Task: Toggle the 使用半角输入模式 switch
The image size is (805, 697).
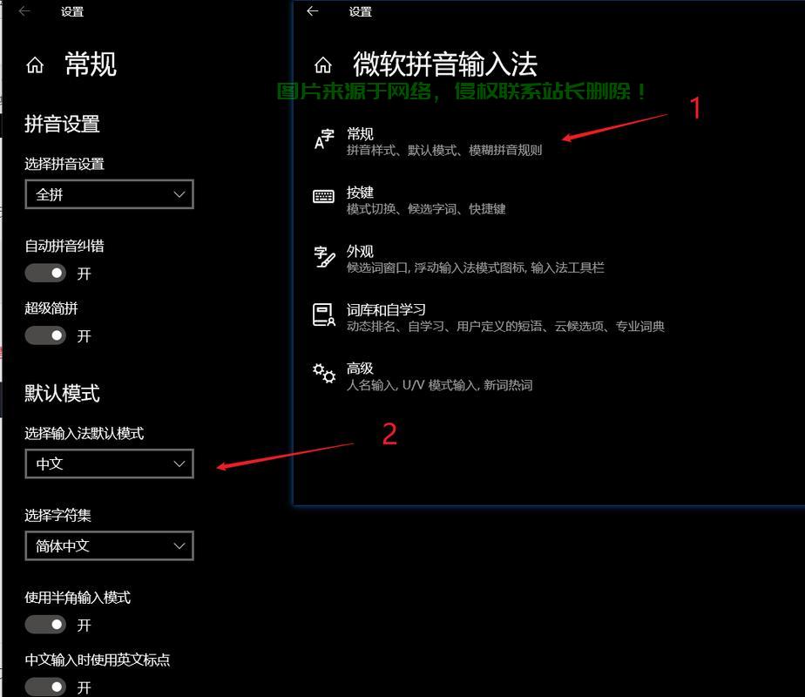Action: point(45,625)
